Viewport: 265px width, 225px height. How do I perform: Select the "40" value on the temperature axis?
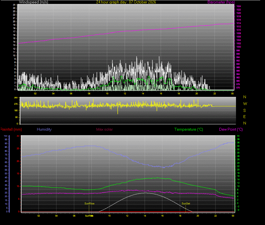tap(238, 136)
